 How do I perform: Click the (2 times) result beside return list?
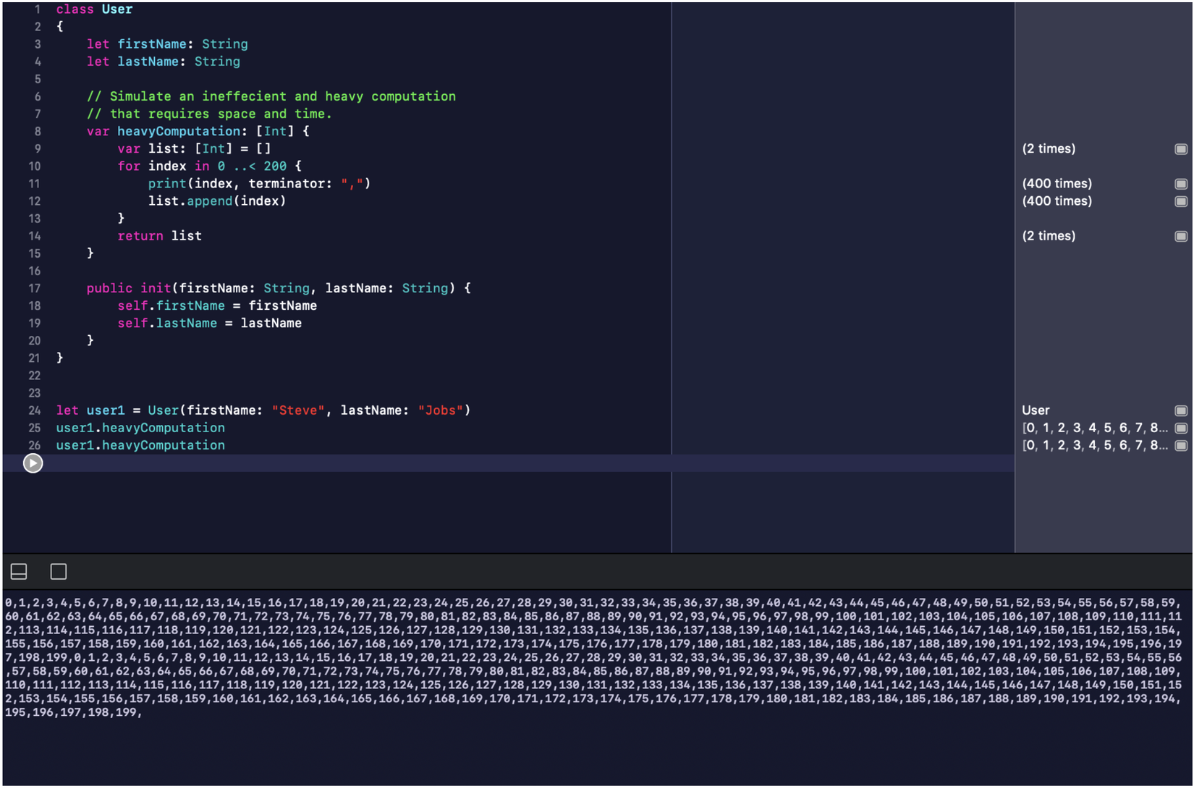[1049, 235]
